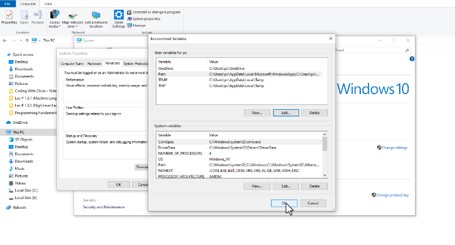
Task: Open the Programming Fundamentals folder
Action: tap(32, 113)
